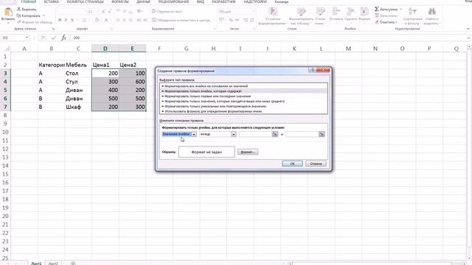Select rule type Форматировать все ячейки на основании их значений

click(243, 86)
